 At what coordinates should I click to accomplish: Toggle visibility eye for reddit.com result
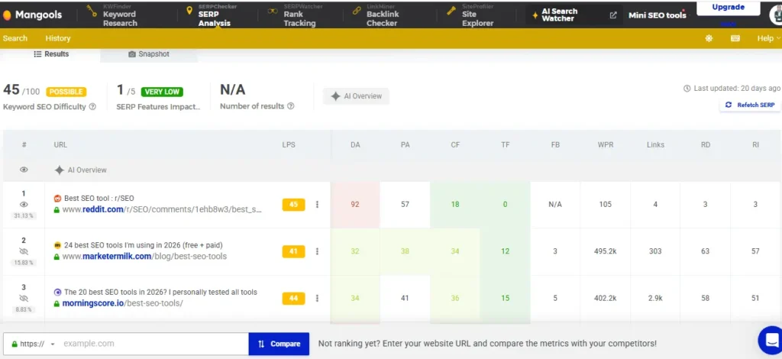coord(24,204)
